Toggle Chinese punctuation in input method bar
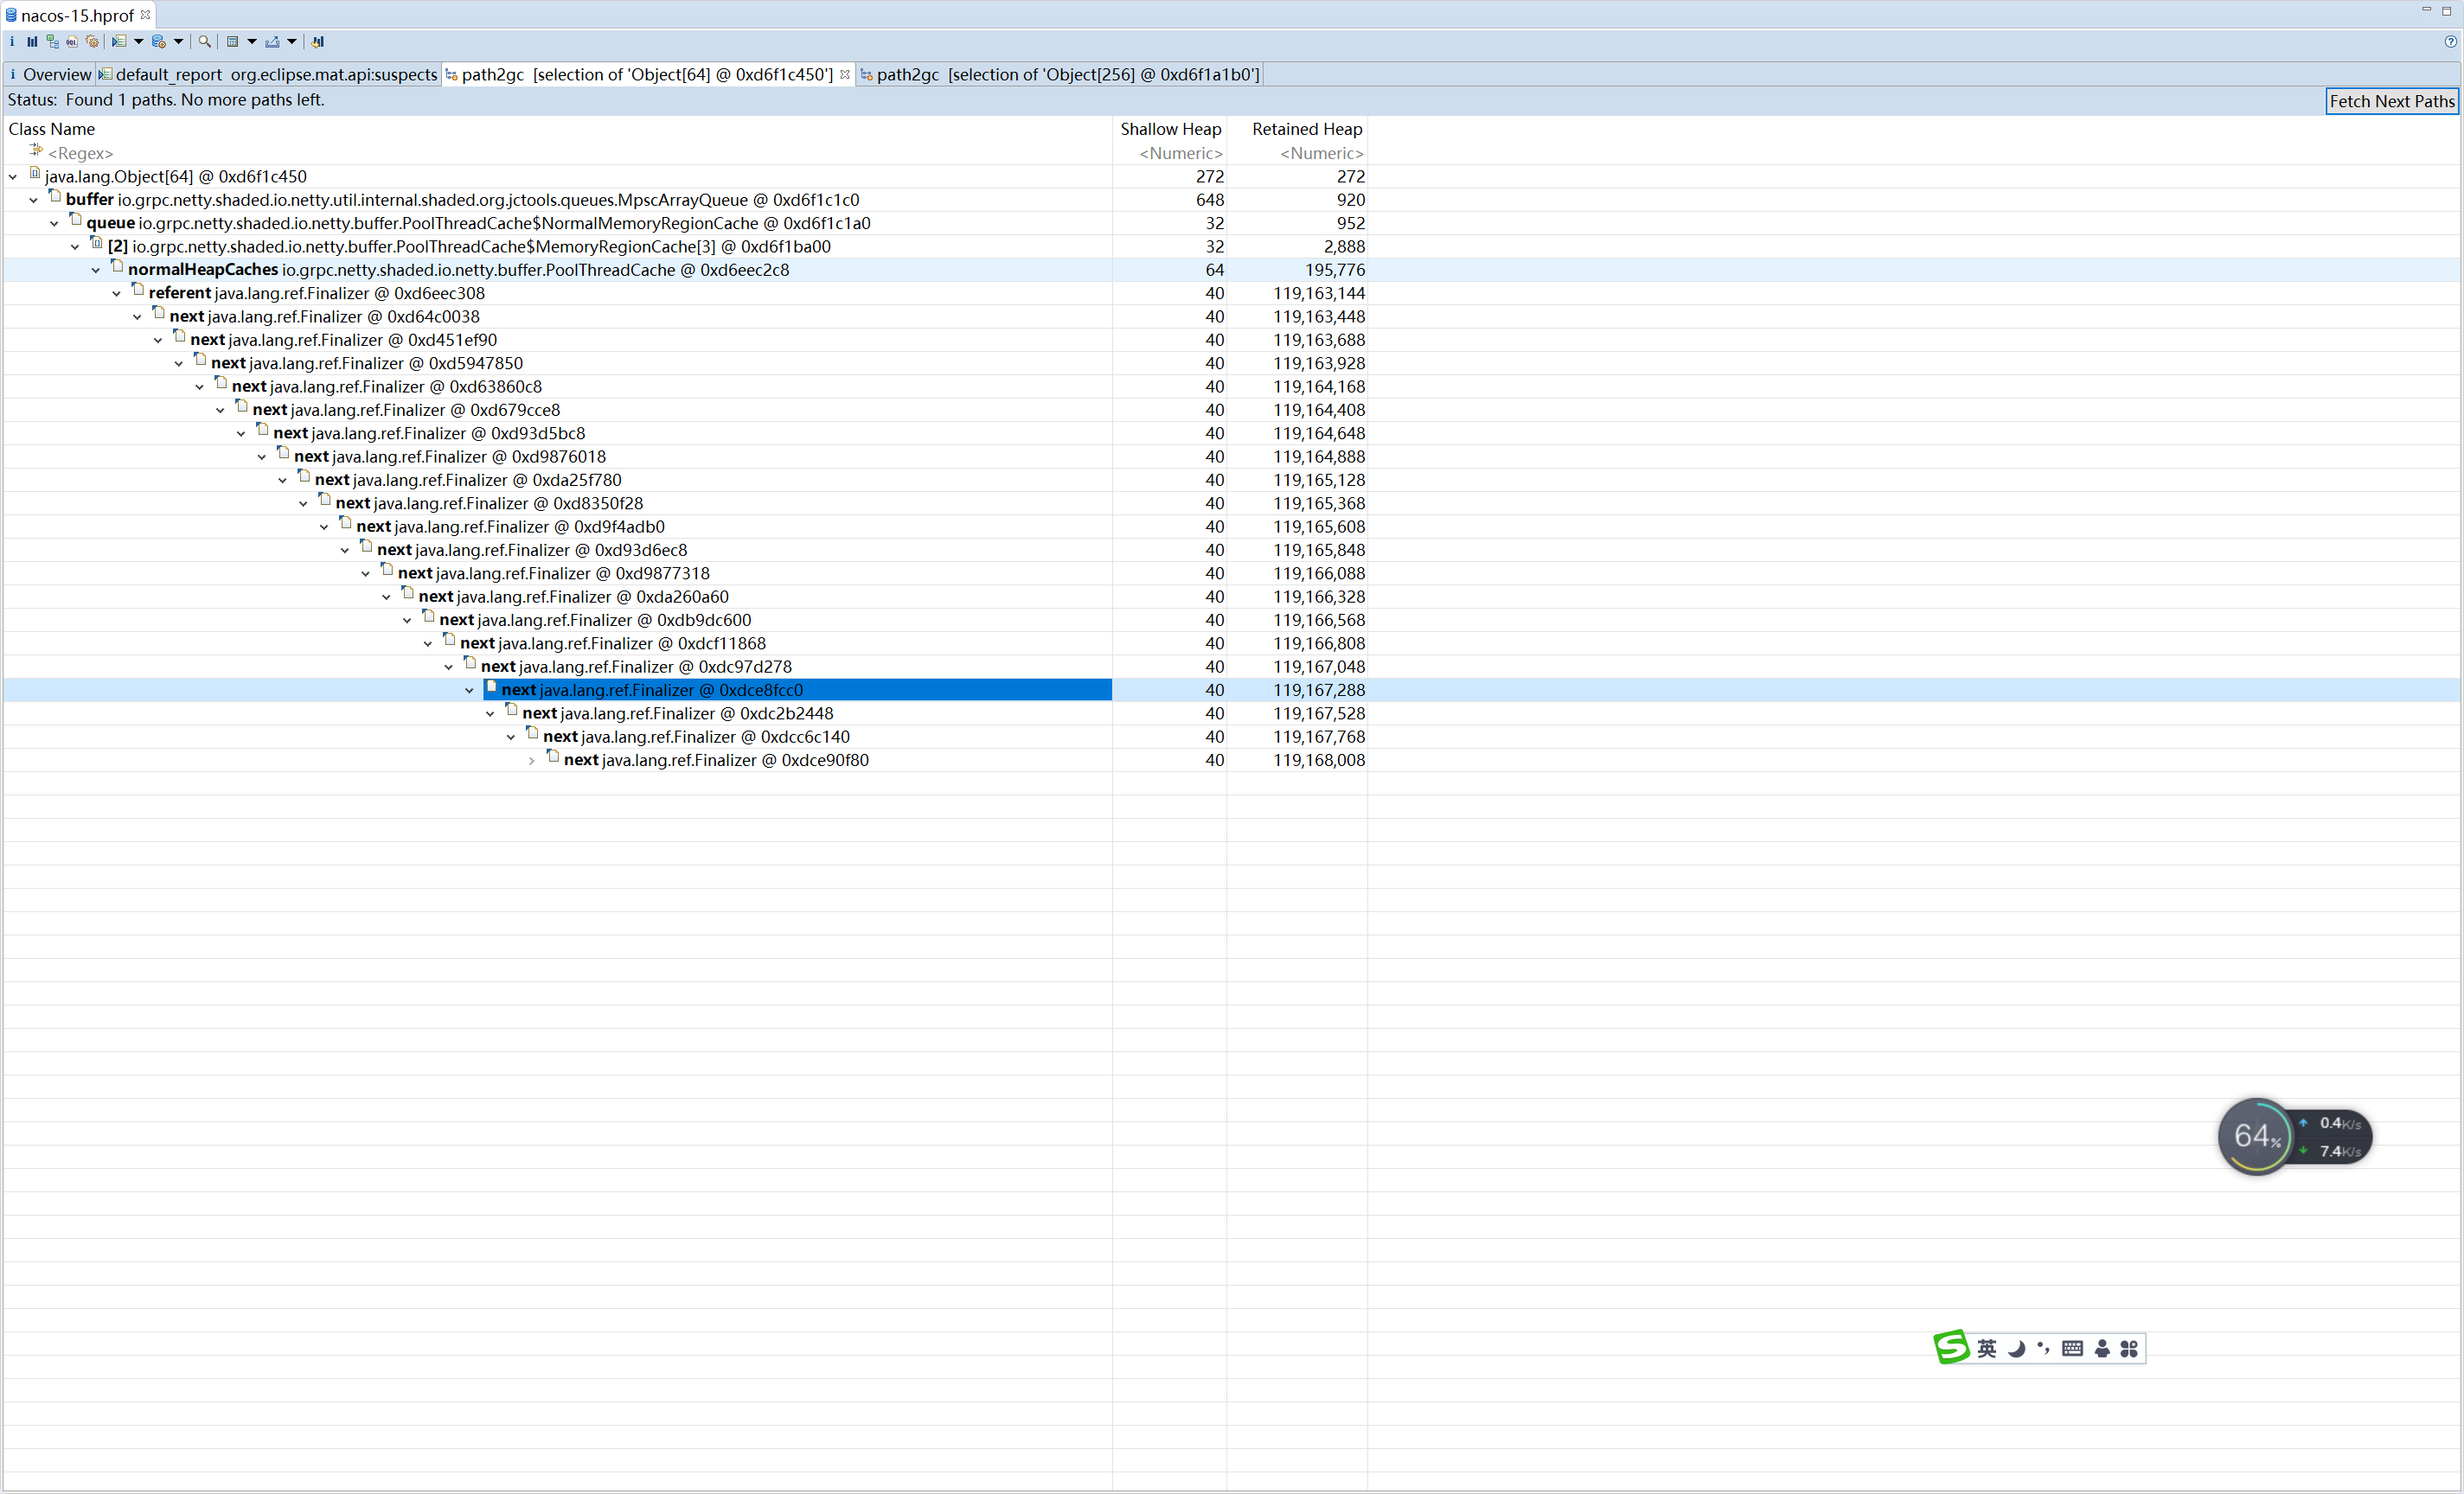This screenshot has width=2464, height=1494. click(x=2042, y=1348)
